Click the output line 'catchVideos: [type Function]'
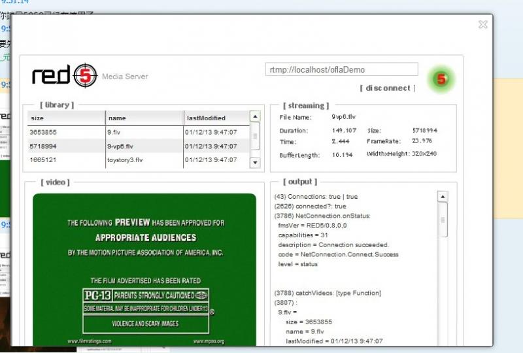 click(x=328, y=294)
